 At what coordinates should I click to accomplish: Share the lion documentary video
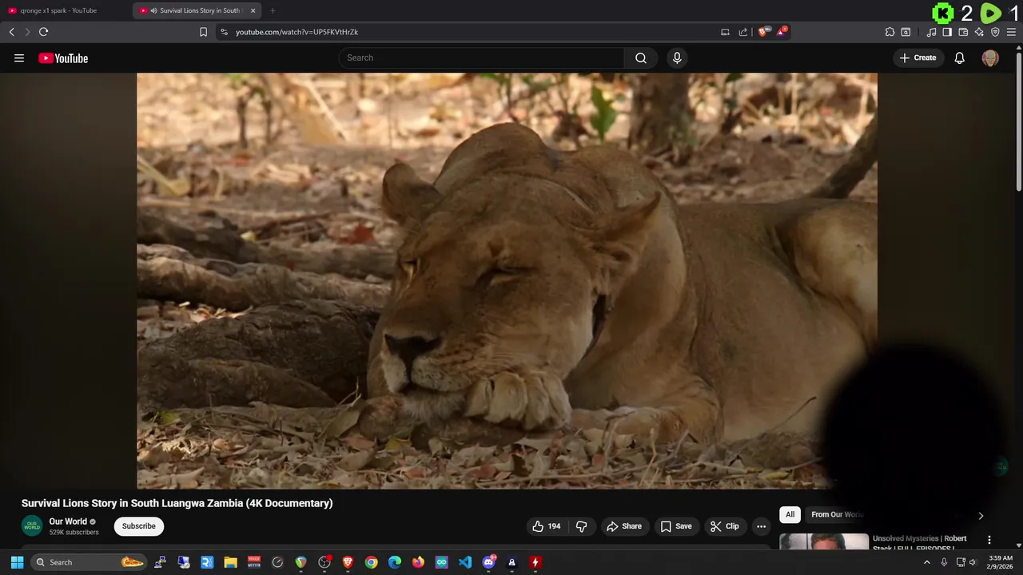623,526
